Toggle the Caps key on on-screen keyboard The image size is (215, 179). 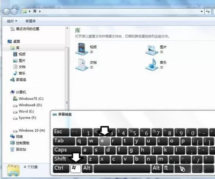pos(67,150)
